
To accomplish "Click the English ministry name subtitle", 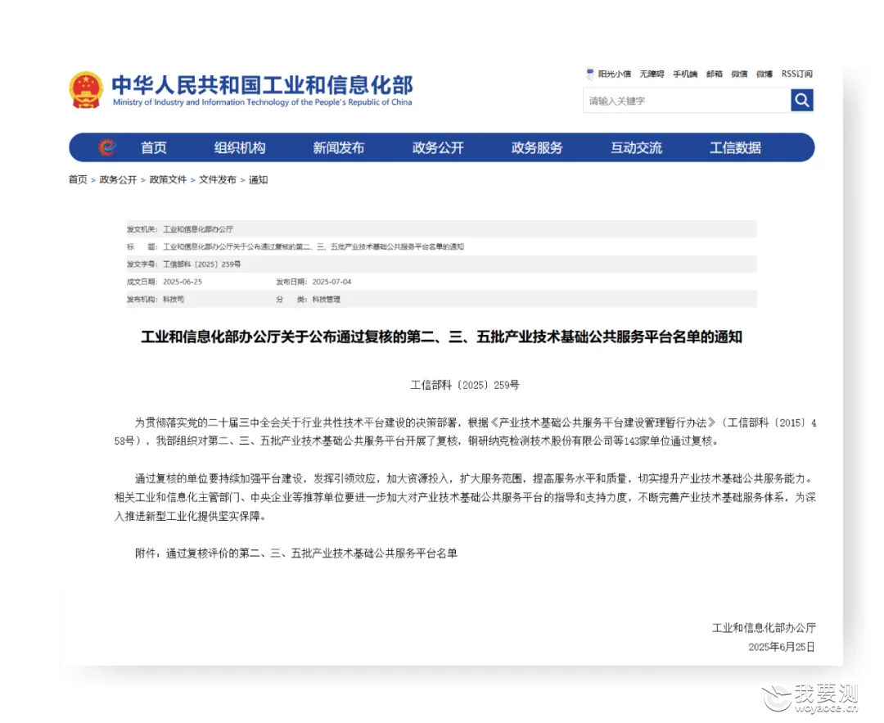I will click(x=262, y=102).
